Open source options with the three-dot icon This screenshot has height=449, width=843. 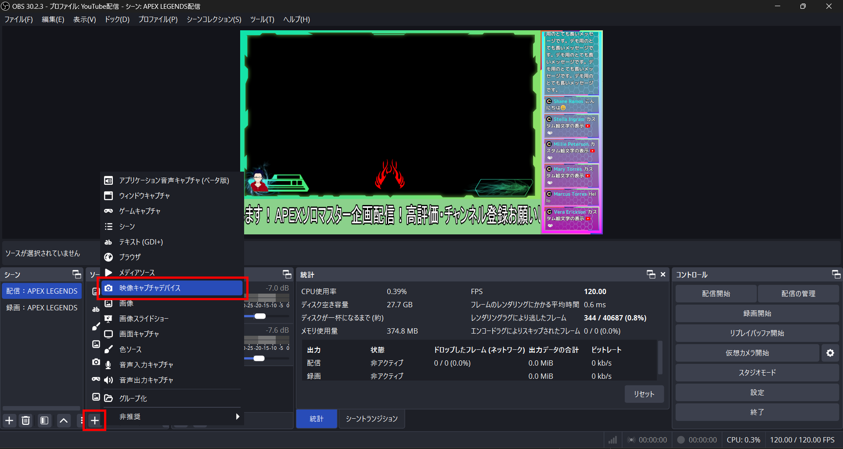click(x=82, y=420)
